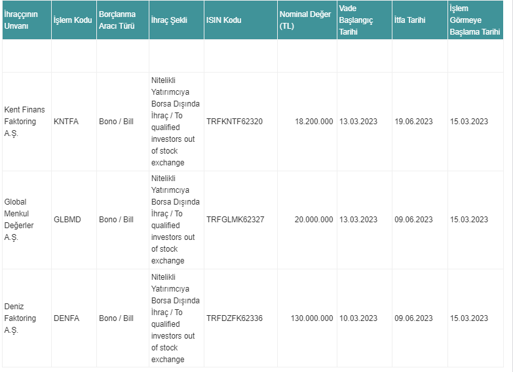Click redemption date 09.06.2023 in GLBMD row
The width and height of the screenshot is (513, 372).
click(x=413, y=220)
